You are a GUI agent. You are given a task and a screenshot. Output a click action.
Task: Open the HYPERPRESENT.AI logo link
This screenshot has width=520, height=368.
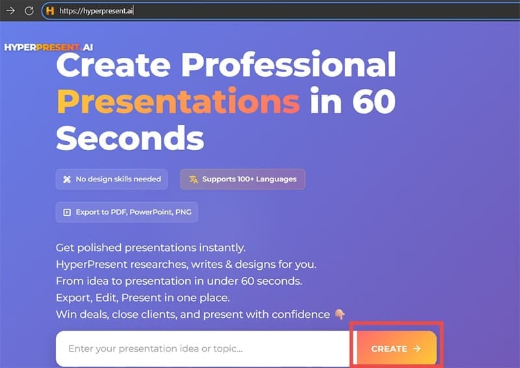(x=48, y=47)
